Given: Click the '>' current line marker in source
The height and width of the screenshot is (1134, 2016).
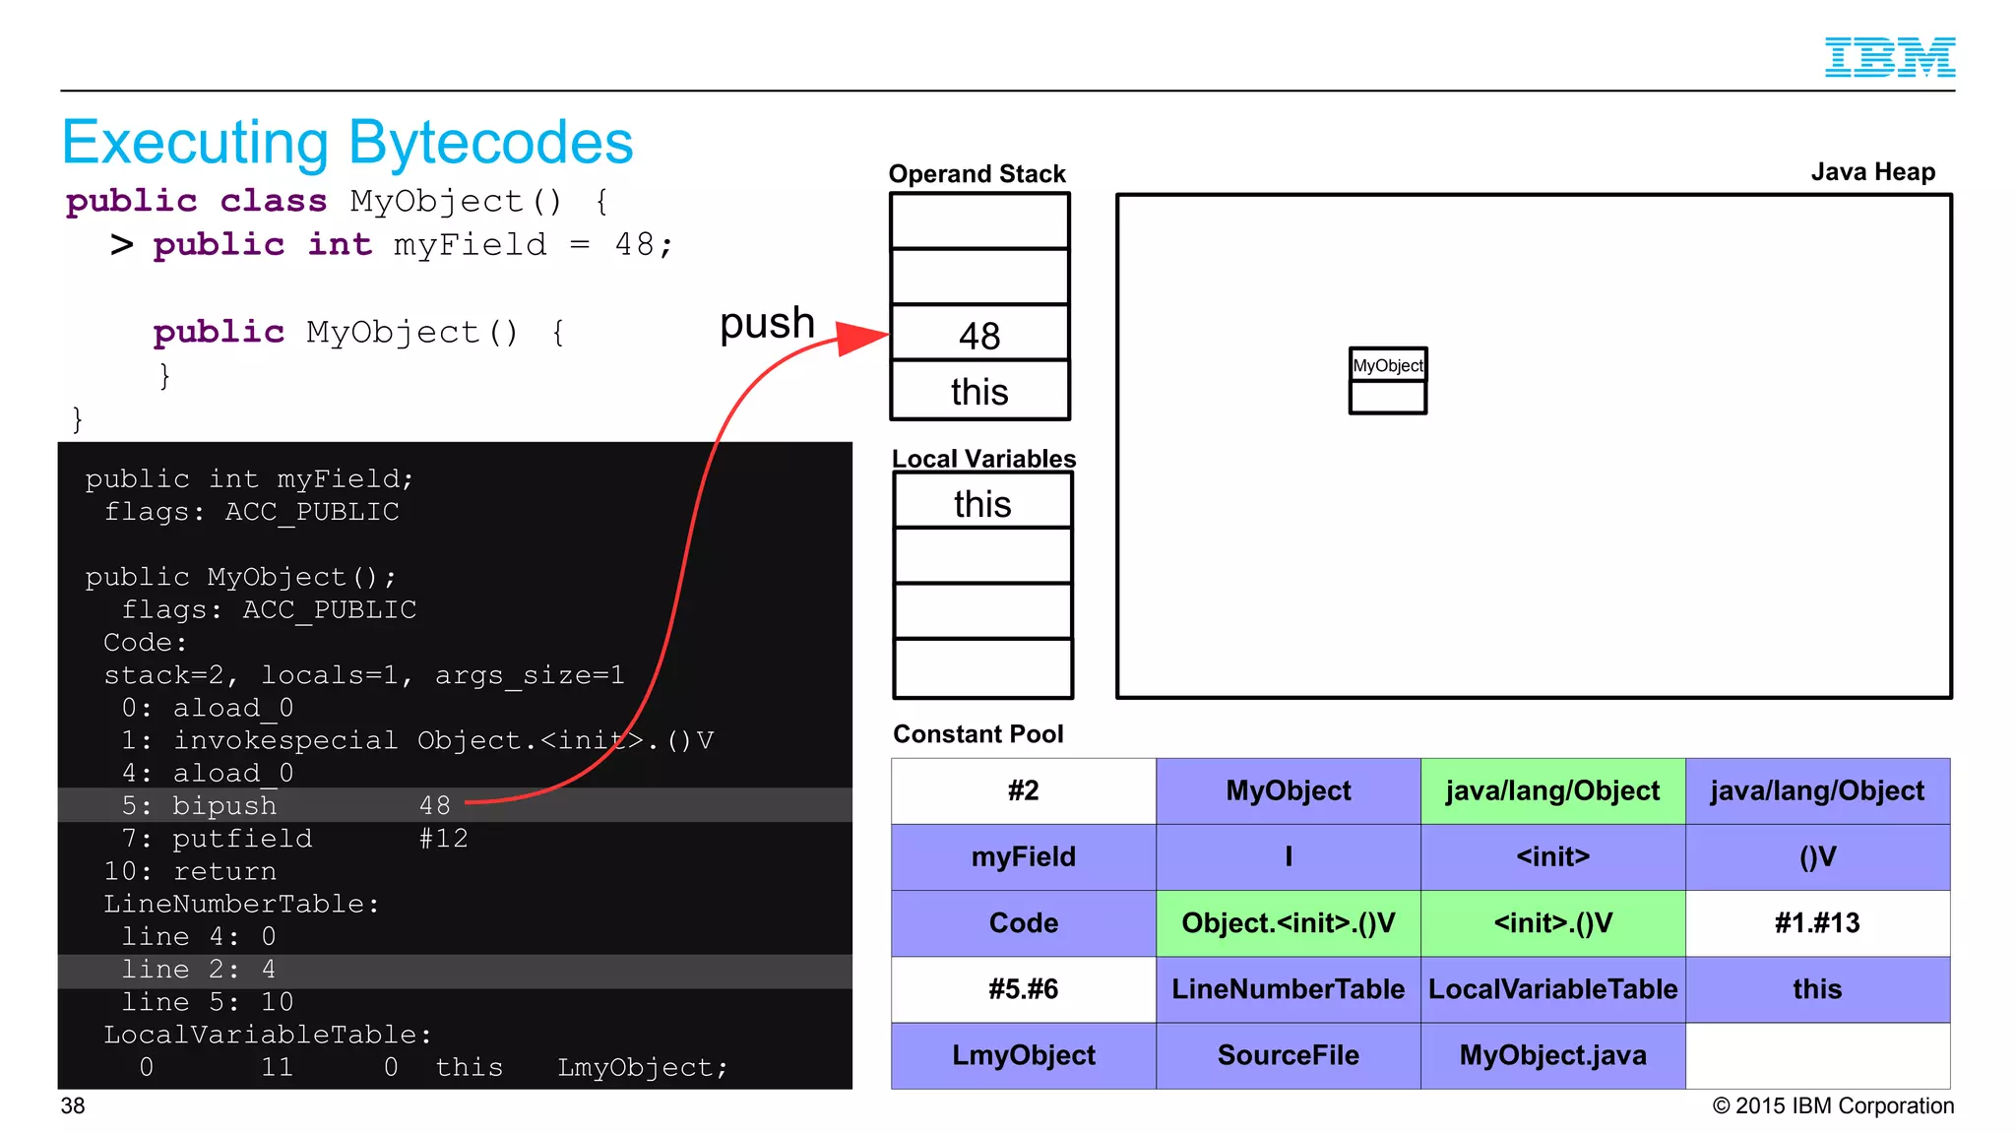Looking at the screenshot, I should pyautogui.click(x=122, y=244).
